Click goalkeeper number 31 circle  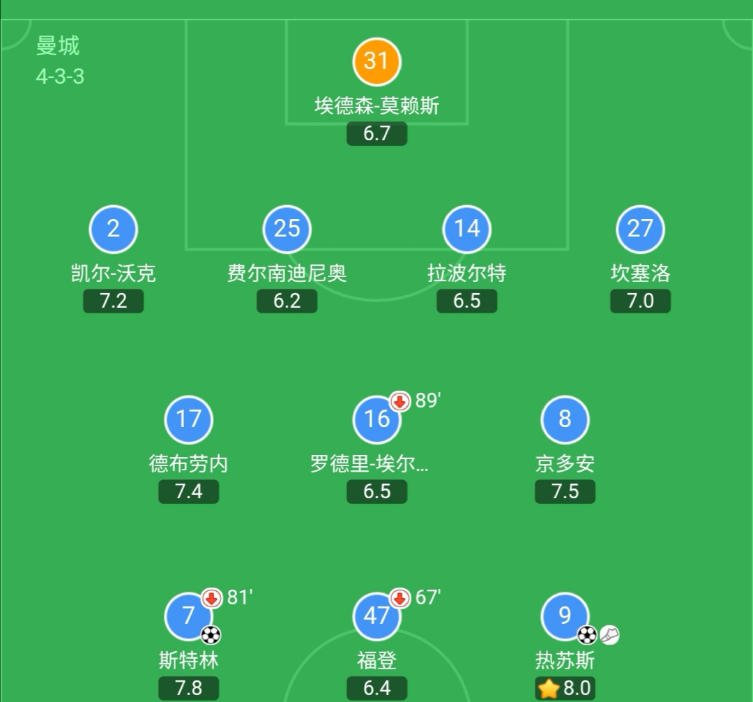376,61
